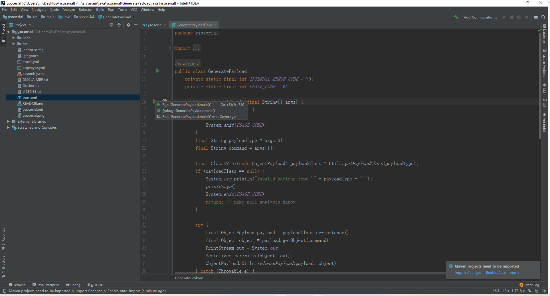The width and height of the screenshot is (550, 296).
Task: Click the gear with question mark icon
Action: click(544, 291)
